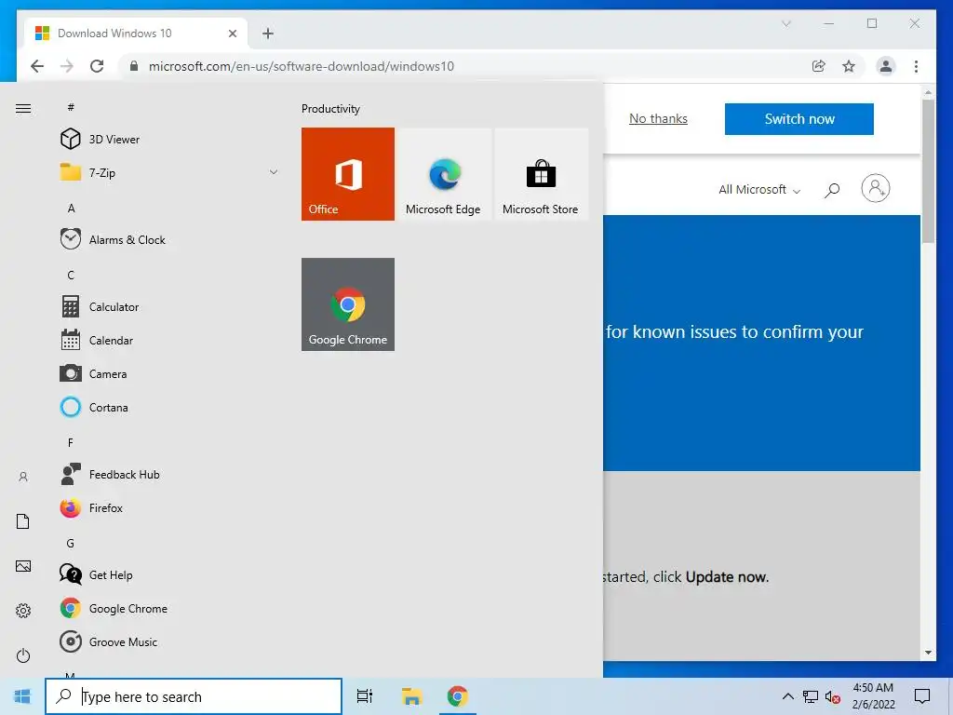Open Cortana from the app list
Screen dimensions: 953x715
click(170, 407)
